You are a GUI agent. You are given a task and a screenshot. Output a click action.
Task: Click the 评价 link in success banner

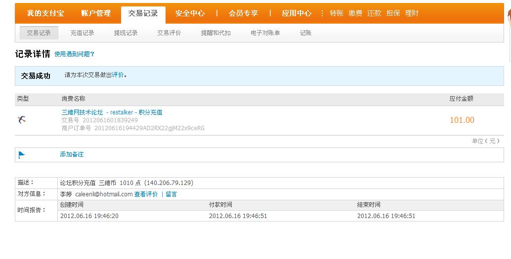point(118,75)
